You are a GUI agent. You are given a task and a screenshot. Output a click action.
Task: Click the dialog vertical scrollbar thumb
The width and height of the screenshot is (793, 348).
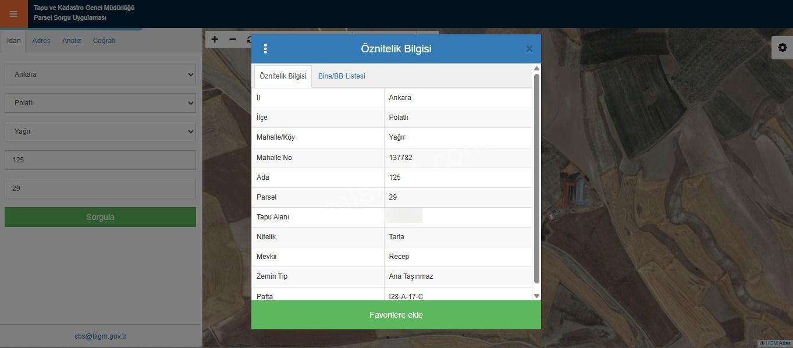click(x=536, y=179)
